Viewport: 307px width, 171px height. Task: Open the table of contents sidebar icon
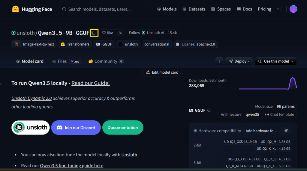point(1,83)
